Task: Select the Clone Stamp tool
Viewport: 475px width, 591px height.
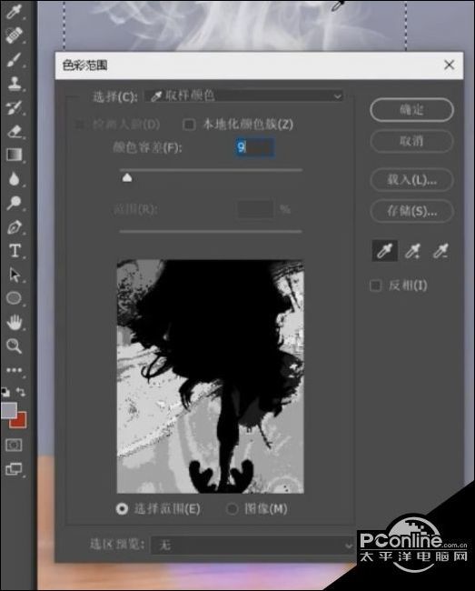Action: click(x=15, y=83)
